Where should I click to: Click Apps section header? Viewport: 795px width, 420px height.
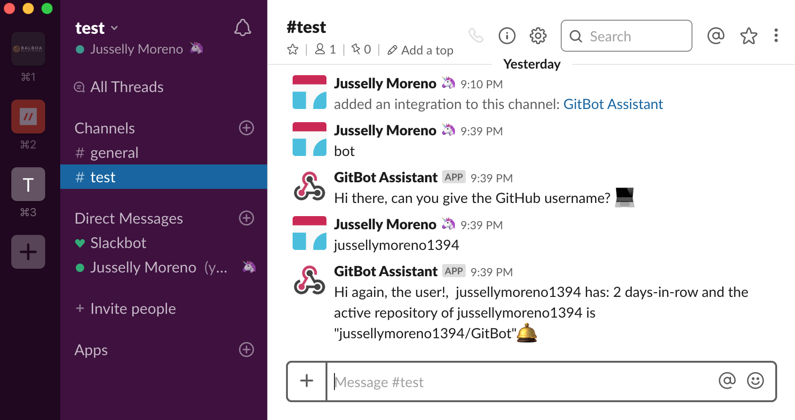click(91, 350)
